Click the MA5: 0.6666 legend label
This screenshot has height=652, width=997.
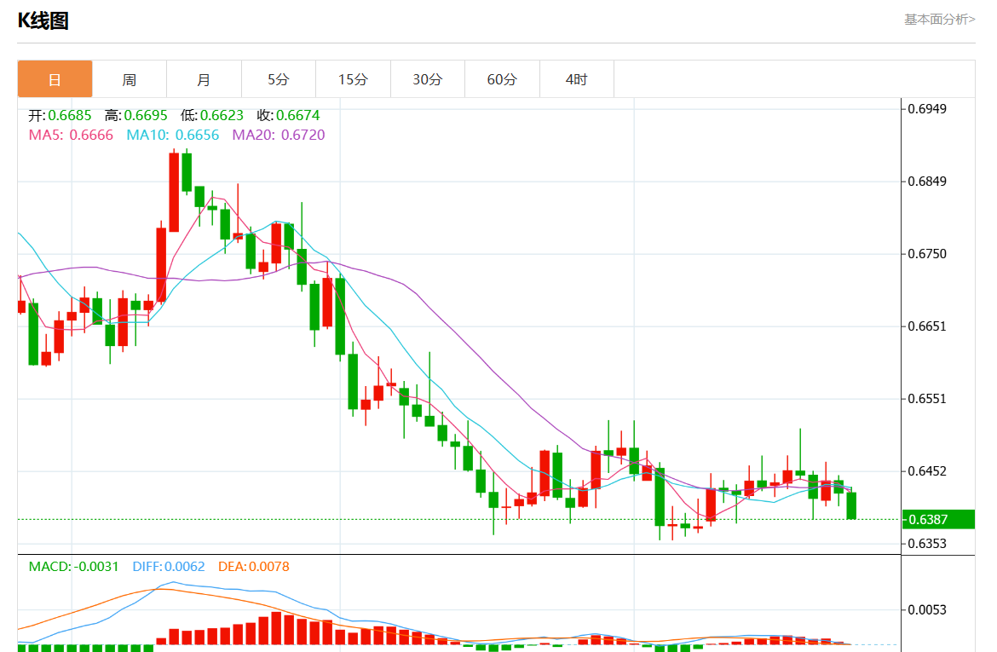71,135
